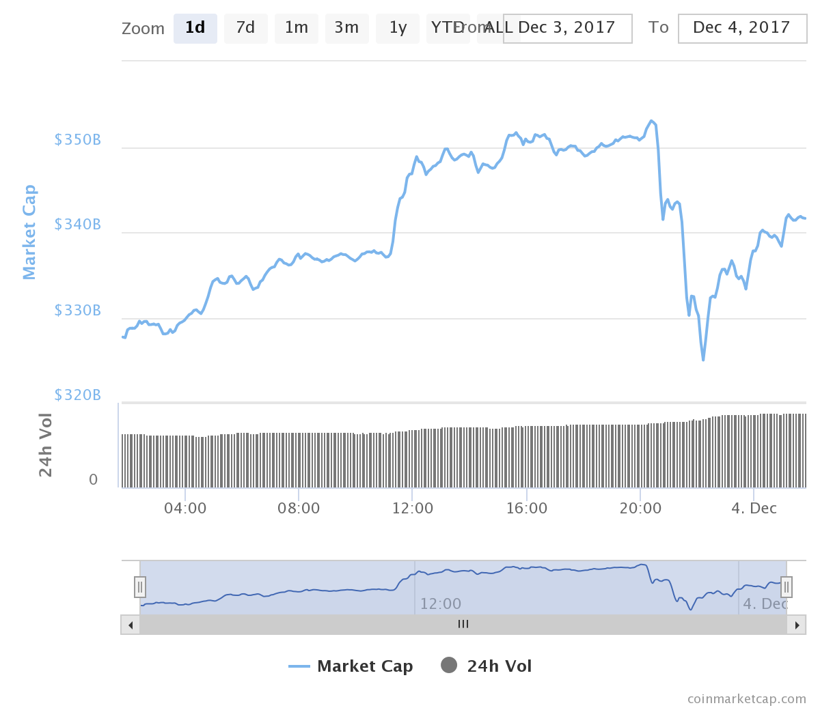
Task: Open the coinmarketcap.com credit link
Action: click(x=746, y=698)
